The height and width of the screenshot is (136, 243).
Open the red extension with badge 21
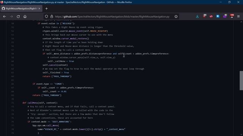[205, 16]
